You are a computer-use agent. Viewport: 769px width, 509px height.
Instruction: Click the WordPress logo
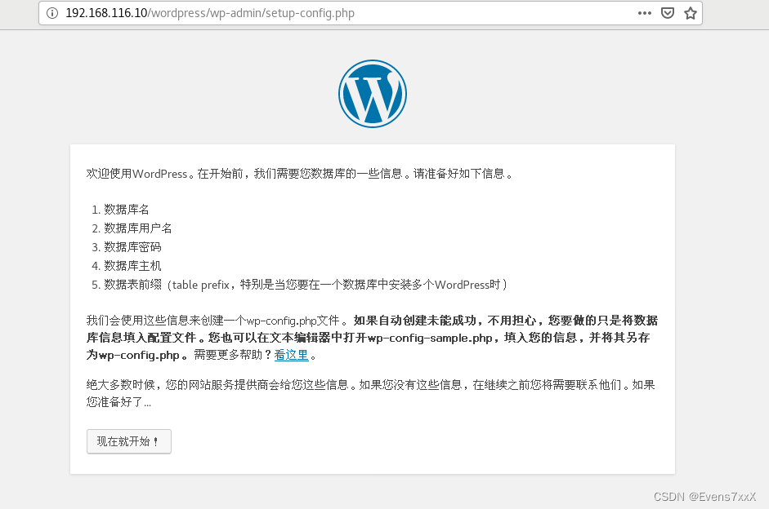(372, 94)
